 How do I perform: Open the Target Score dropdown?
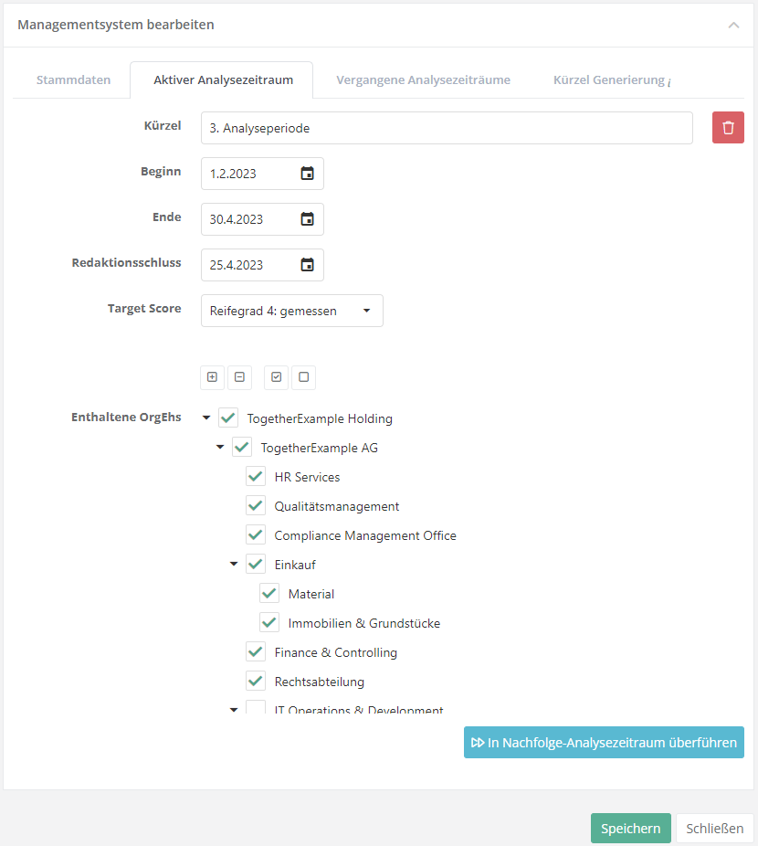(291, 311)
